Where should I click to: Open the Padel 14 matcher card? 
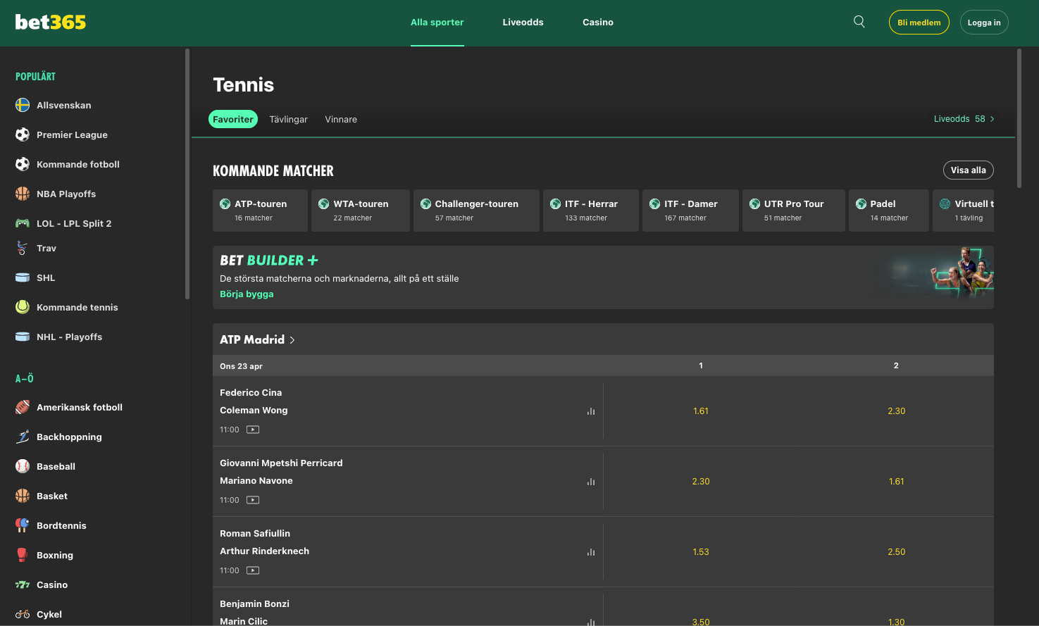click(x=889, y=211)
